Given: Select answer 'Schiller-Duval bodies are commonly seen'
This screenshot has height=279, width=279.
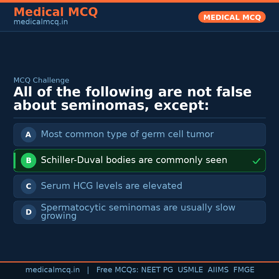Looking at the screenshot, I should (x=134, y=160).
